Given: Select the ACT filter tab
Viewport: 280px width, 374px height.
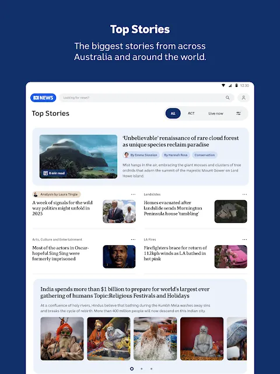Looking at the screenshot, I should tap(191, 113).
